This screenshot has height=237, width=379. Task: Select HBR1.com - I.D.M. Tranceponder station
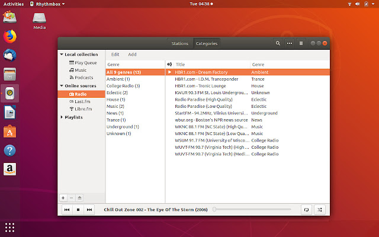click(x=248, y=79)
